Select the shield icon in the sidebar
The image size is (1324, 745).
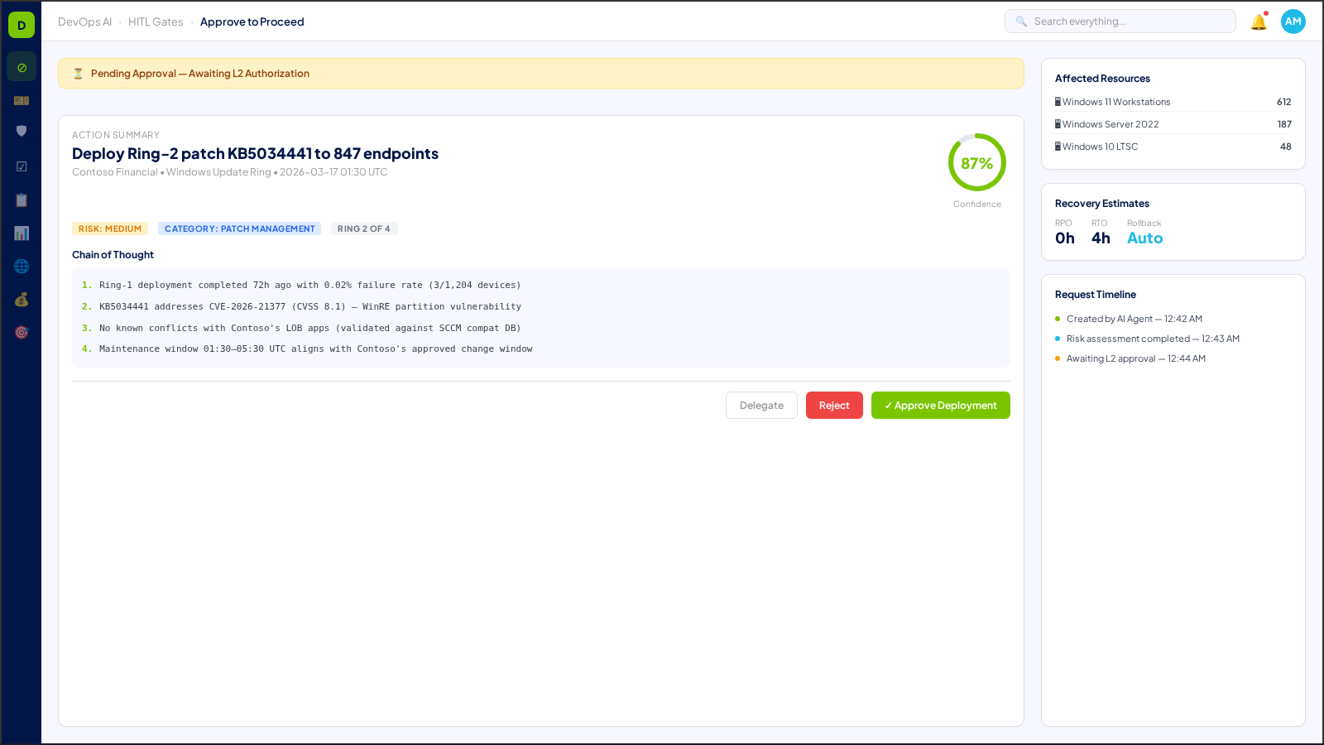click(21, 130)
